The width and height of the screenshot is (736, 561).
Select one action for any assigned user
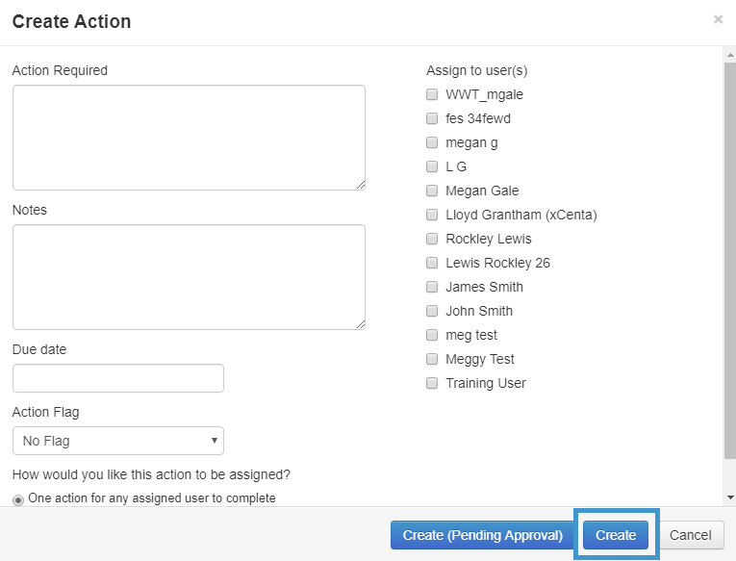click(x=18, y=499)
